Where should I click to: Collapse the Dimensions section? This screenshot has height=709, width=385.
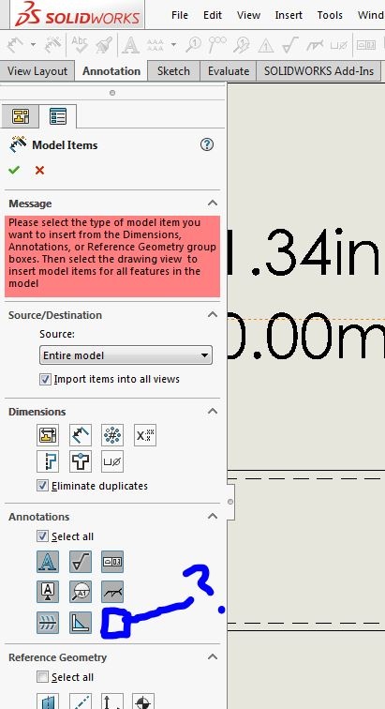[x=212, y=411]
